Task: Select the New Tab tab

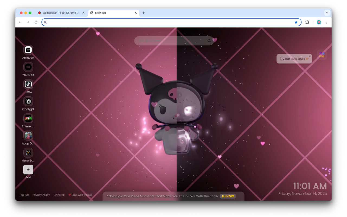Action: coord(113,13)
